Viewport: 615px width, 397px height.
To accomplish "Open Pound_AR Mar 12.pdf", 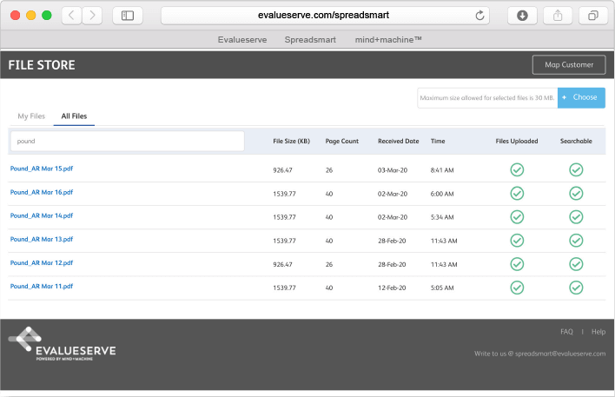I will 42,263.
